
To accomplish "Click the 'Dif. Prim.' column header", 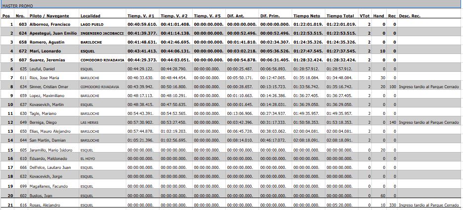I will coord(270,16).
